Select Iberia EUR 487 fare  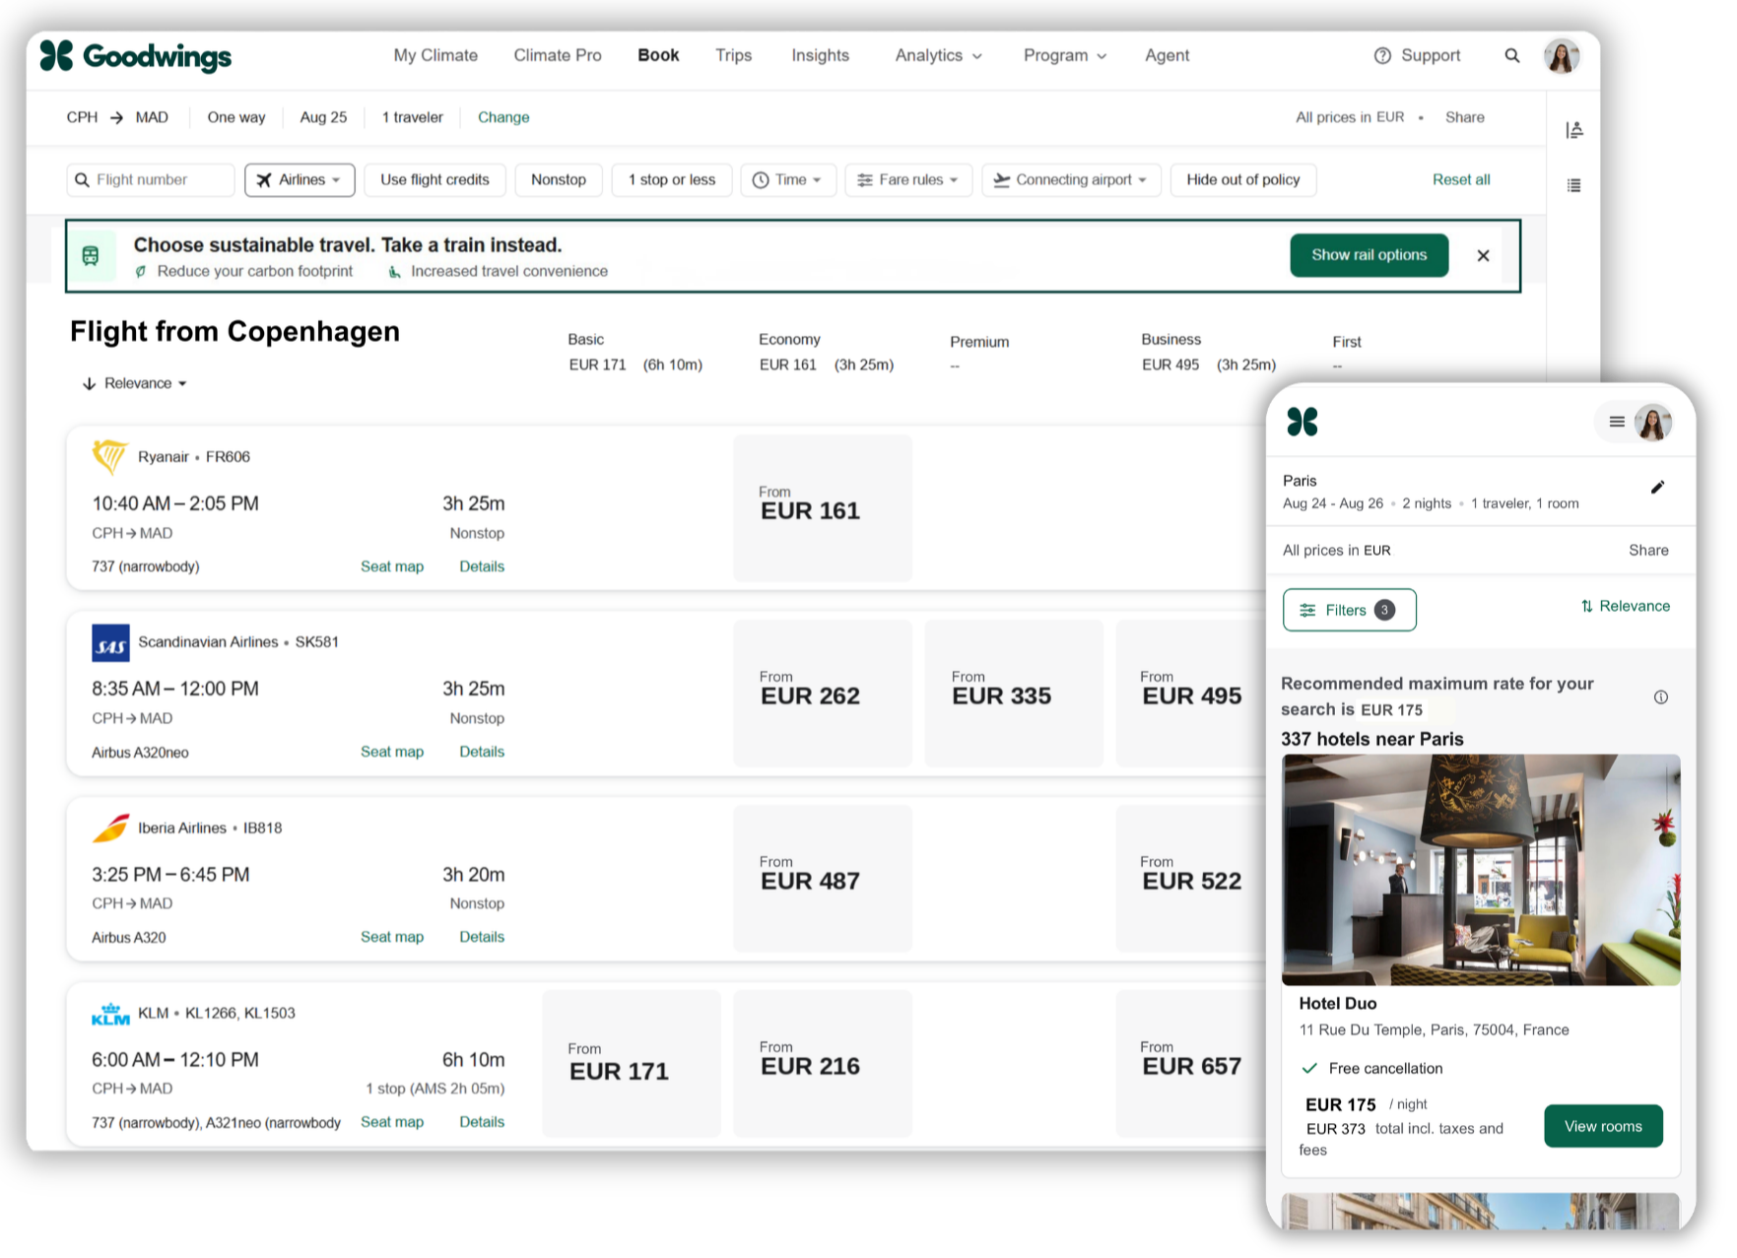point(823,879)
